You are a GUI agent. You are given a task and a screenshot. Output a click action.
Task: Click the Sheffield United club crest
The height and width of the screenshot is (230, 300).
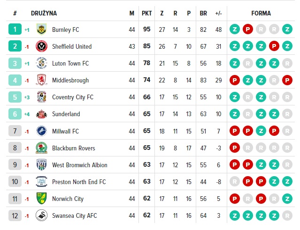click(41, 46)
